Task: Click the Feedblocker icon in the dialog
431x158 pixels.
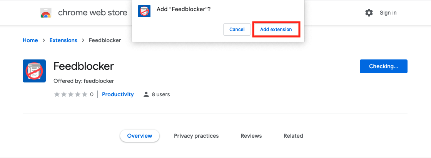Action: pos(144,11)
